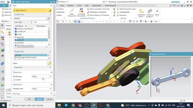Collapse the Loaded Parts section
Viewport: 193px width, 108px height.
pos(50,14)
